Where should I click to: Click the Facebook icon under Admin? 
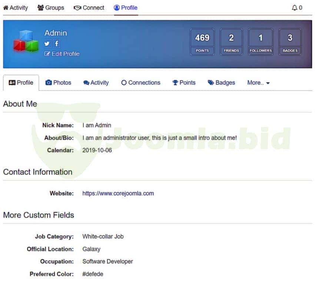click(56, 43)
